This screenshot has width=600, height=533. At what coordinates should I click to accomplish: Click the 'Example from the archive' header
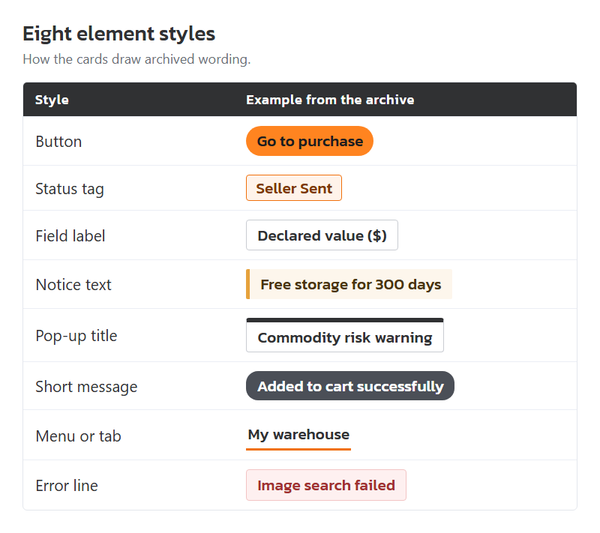330,100
